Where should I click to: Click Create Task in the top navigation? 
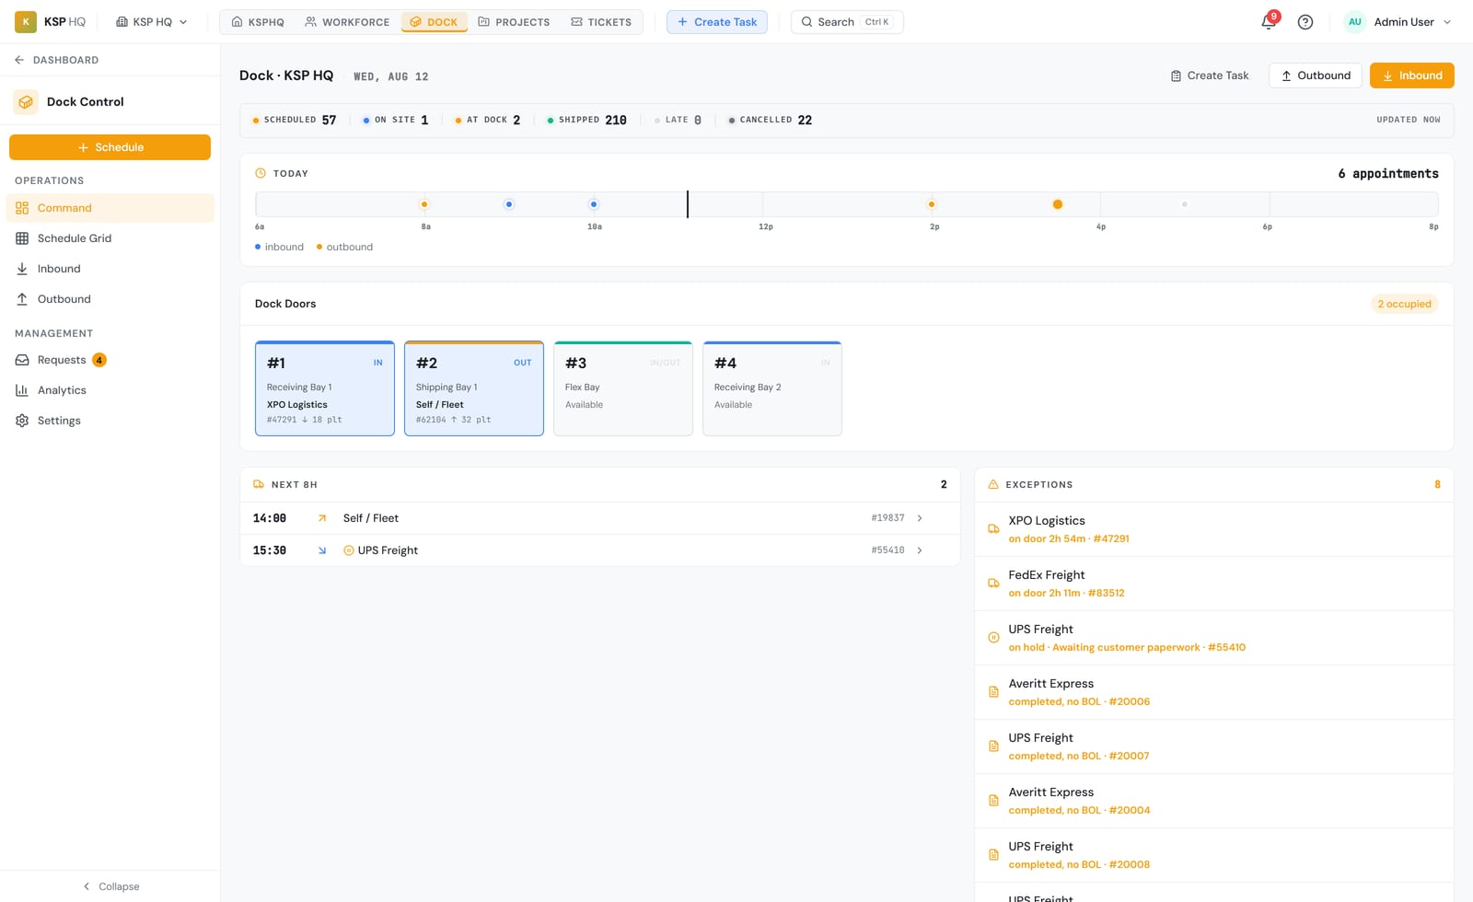click(x=717, y=22)
